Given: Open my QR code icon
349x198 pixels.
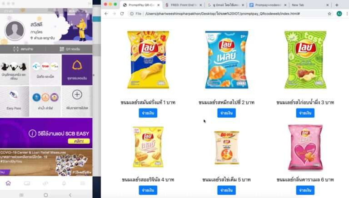Looking at the screenshot, I should coord(62,49).
